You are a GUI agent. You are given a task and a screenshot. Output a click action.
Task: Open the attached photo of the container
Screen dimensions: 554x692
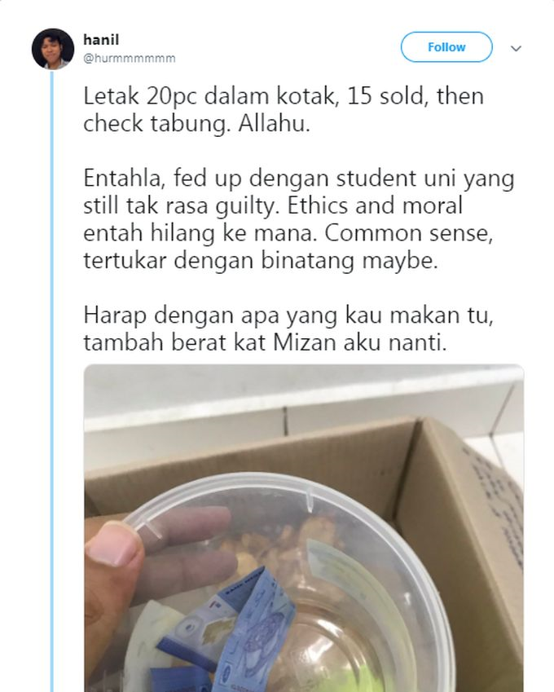point(304,528)
